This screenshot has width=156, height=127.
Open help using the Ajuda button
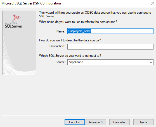(143, 122)
